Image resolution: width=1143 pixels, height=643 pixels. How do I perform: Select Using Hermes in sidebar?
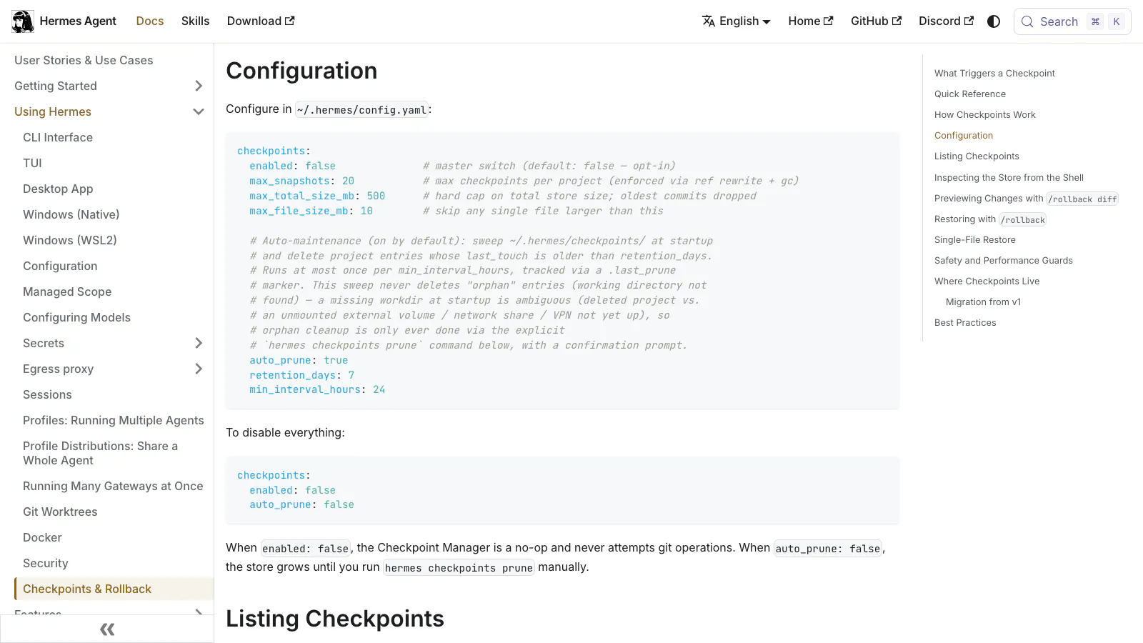coord(53,111)
